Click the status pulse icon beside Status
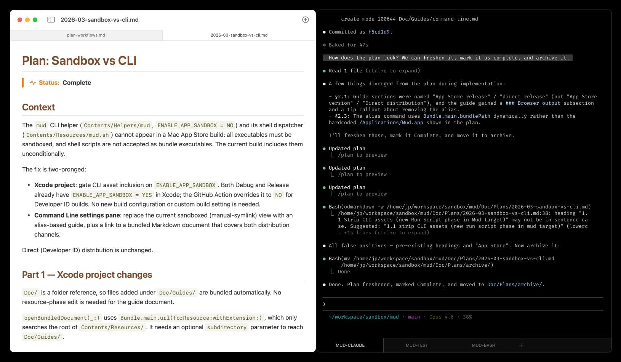This screenshot has width=621, height=362. pyautogui.click(x=33, y=83)
